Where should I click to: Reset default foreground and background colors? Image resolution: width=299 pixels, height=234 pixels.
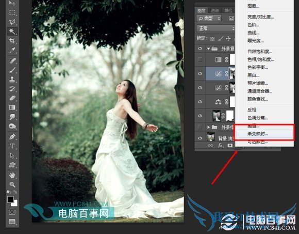point(8,192)
